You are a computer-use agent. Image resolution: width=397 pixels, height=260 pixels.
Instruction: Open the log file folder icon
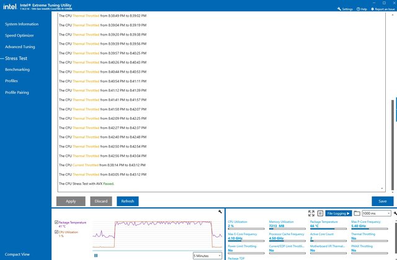pos(357,213)
